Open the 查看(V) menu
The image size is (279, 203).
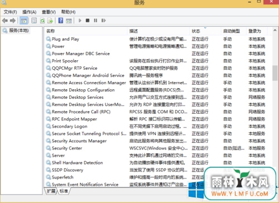[49, 12]
